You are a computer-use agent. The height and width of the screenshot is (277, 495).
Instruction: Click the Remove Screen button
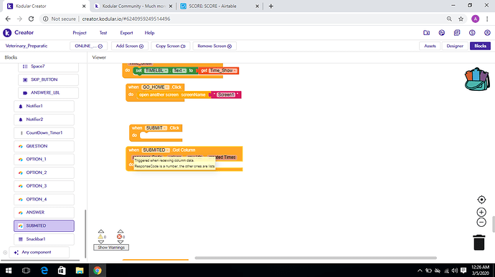tap(214, 46)
